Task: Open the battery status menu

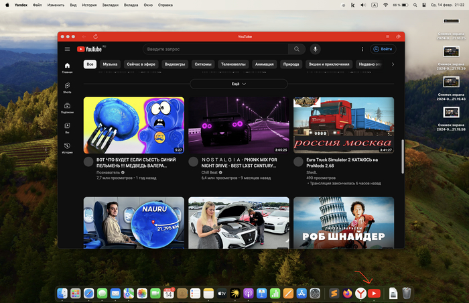Action: pos(401,5)
